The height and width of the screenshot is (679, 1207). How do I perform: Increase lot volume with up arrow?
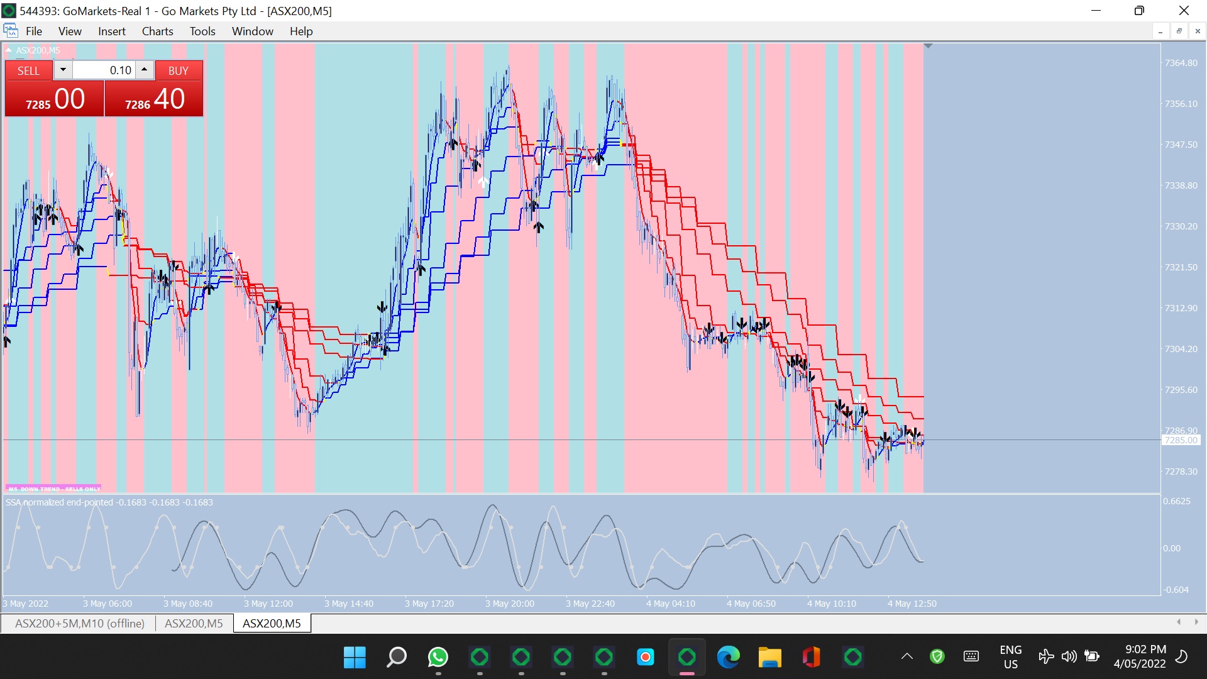[145, 70]
